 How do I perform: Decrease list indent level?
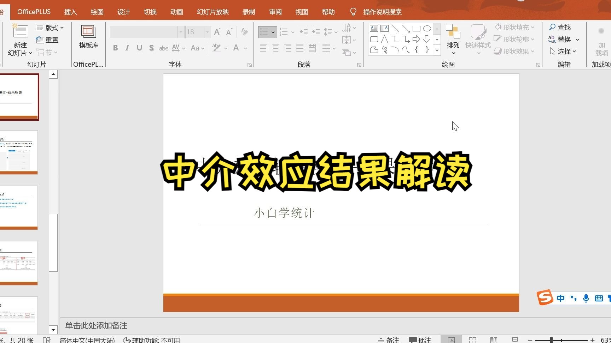click(x=303, y=32)
